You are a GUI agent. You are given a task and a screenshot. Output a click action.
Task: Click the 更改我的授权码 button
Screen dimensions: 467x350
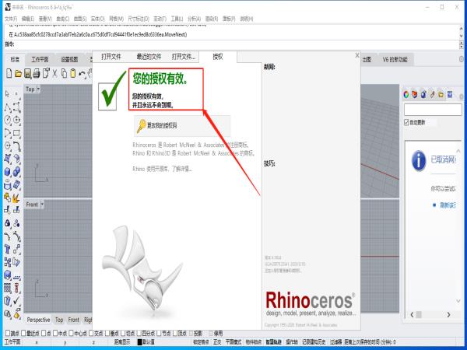182,126
